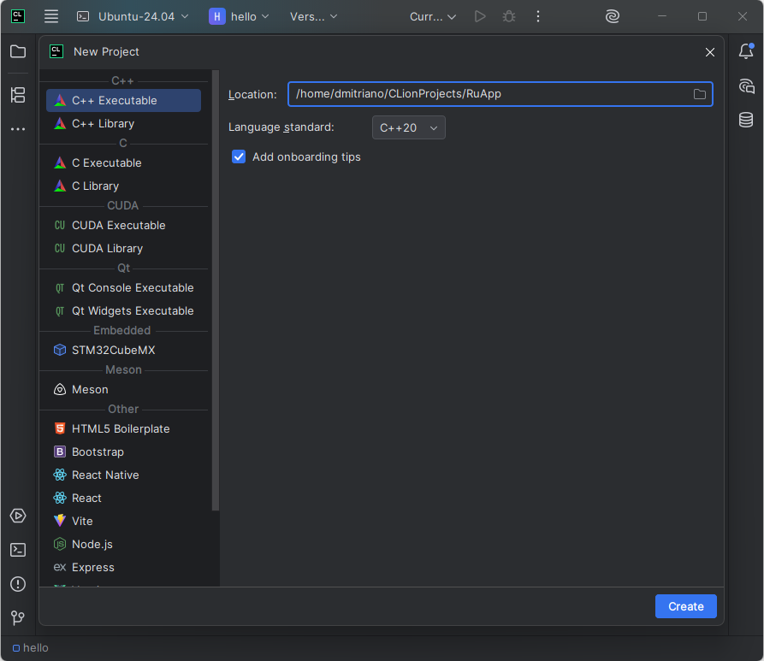Click the project type list scrollbar
The height and width of the screenshot is (661, 764).
215,291
